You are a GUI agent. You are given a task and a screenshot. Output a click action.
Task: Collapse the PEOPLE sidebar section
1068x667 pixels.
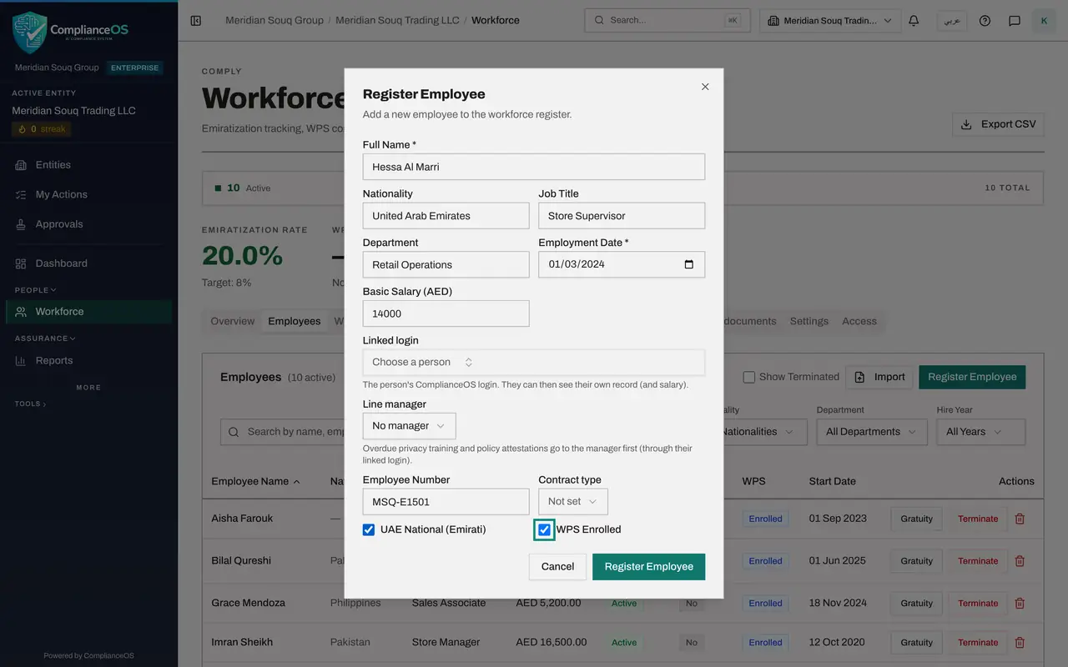click(36, 290)
